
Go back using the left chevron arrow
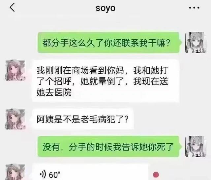pyautogui.click(x=12, y=8)
